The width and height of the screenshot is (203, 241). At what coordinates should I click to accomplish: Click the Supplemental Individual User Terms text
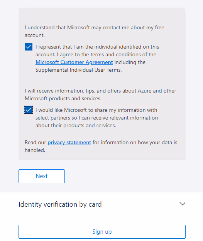pyautogui.click(x=79, y=70)
